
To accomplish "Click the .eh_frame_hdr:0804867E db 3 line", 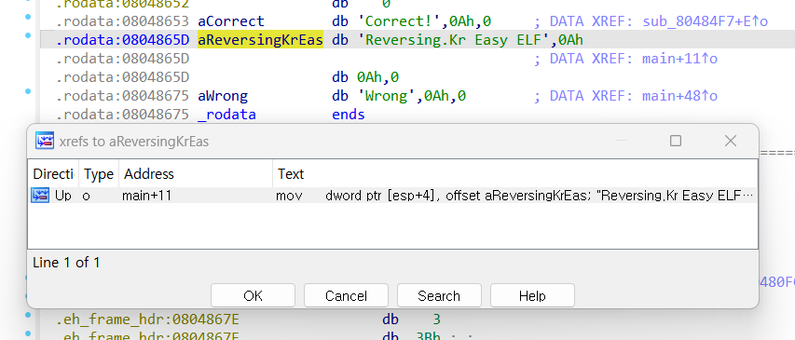I will [249, 320].
